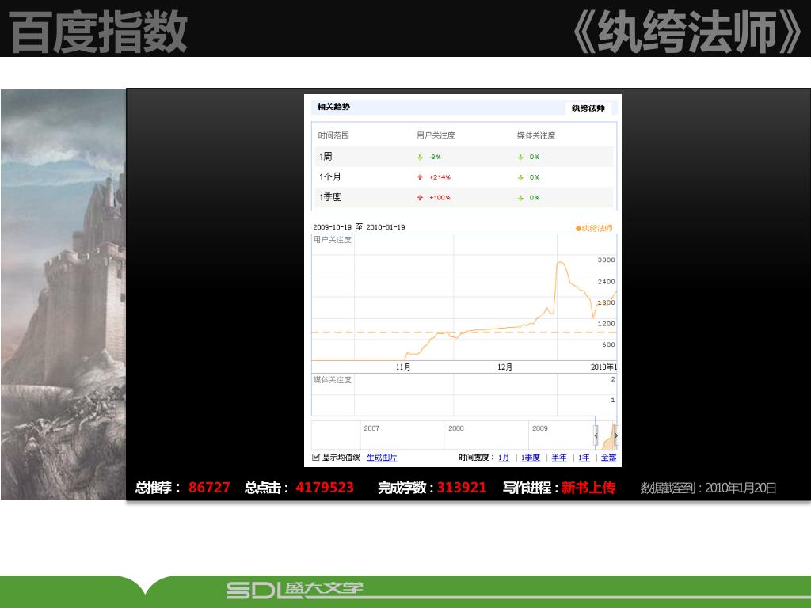Click the 时间范围 column header
This screenshot has width=811, height=608.
333,135
